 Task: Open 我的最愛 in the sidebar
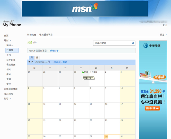pyautogui.click(x=11, y=65)
